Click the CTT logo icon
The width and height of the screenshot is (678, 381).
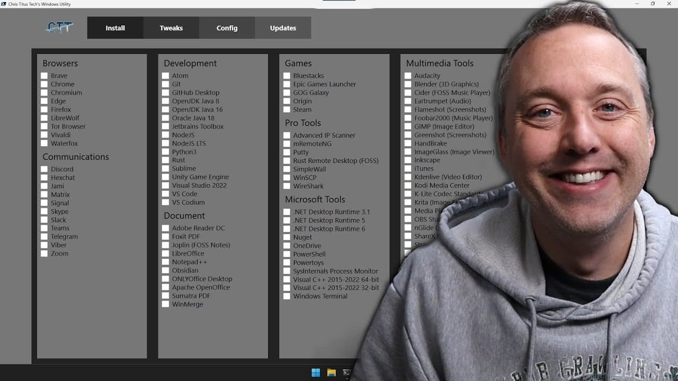[x=59, y=28]
